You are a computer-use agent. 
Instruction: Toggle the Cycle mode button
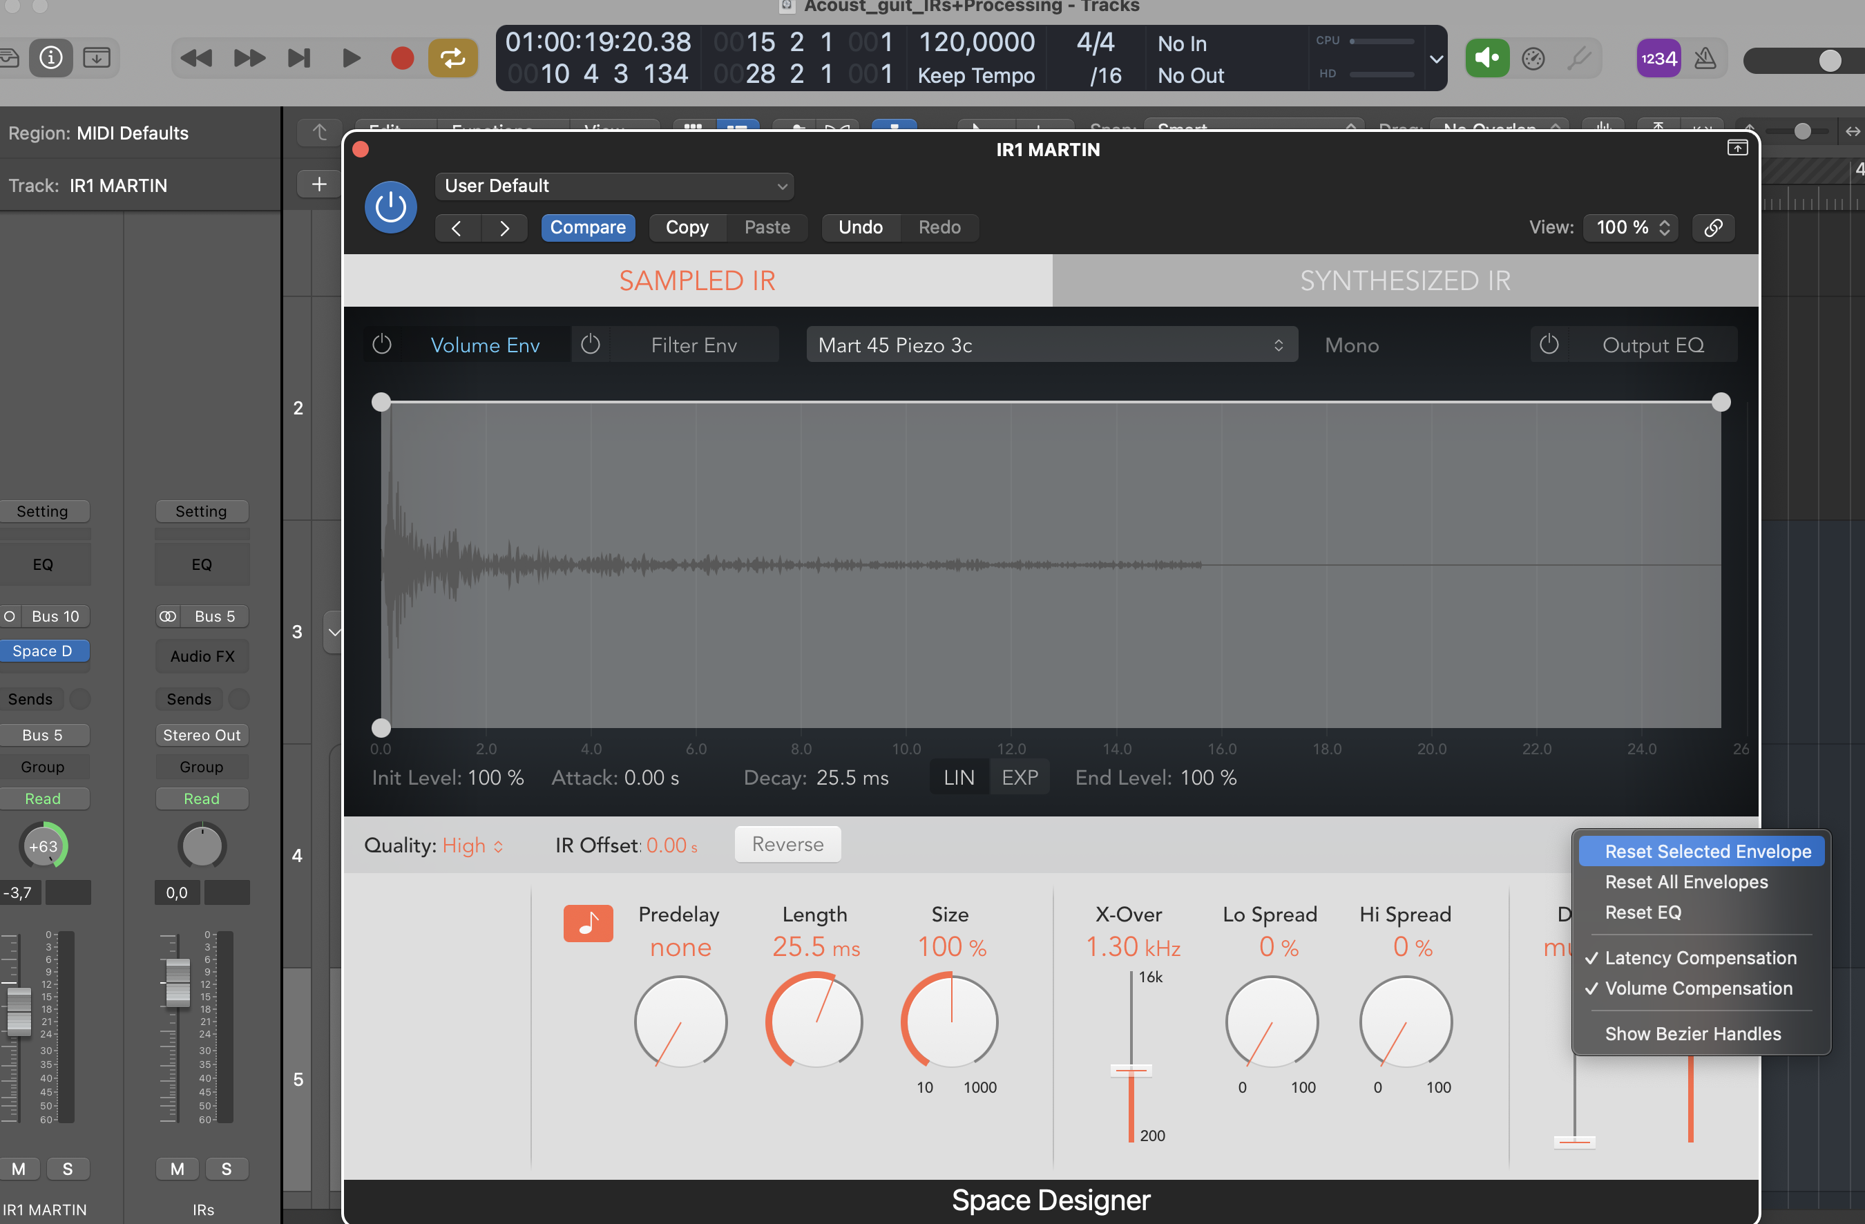point(453,59)
